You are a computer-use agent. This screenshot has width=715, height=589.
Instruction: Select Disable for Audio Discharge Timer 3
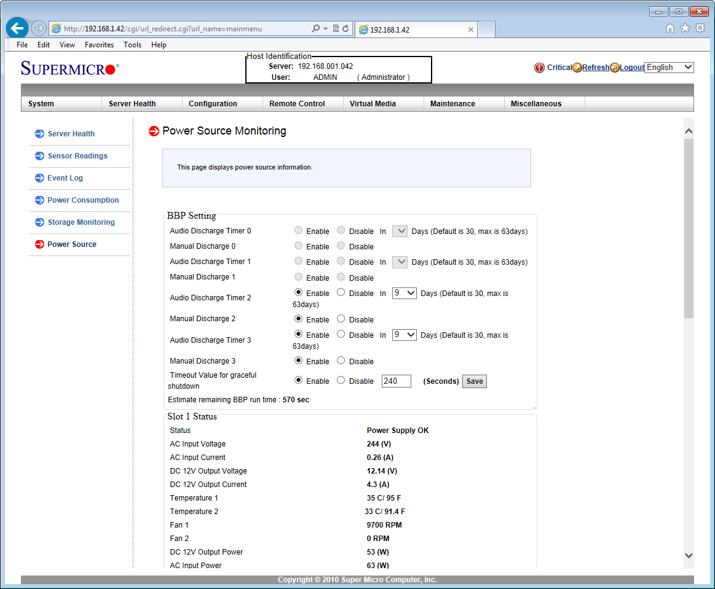(341, 334)
